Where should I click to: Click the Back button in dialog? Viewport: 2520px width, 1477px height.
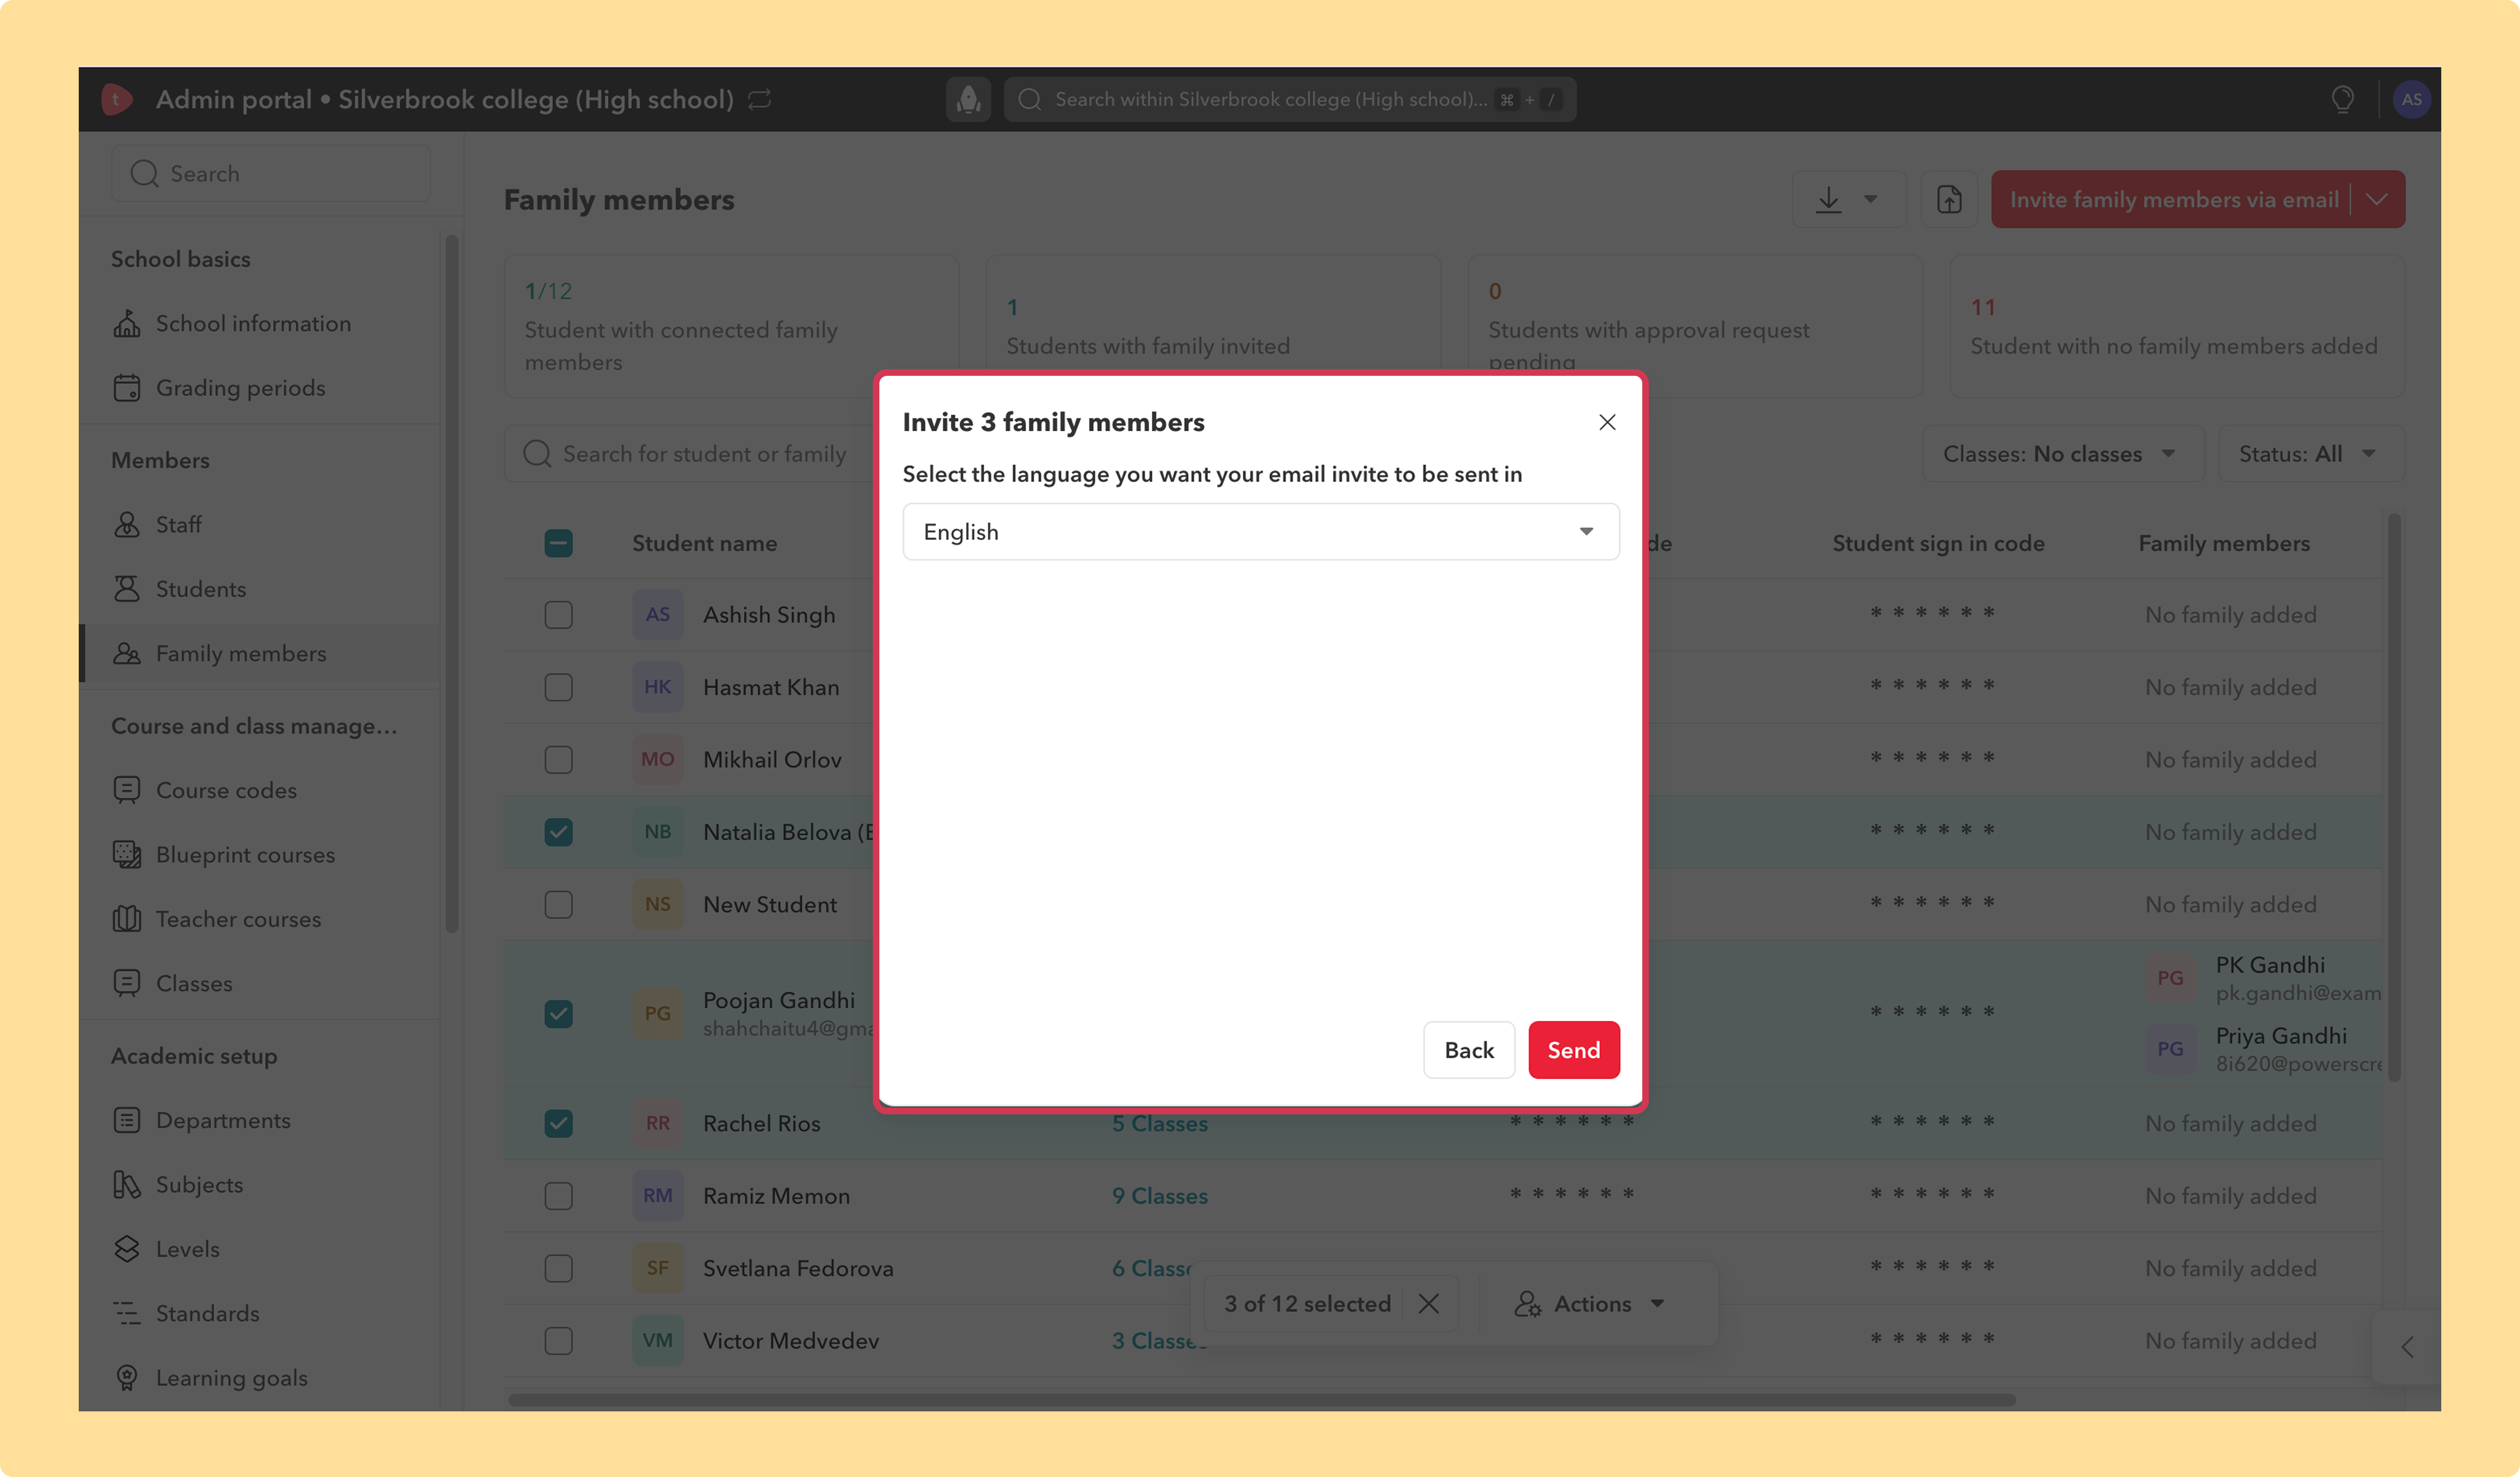click(1469, 1050)
